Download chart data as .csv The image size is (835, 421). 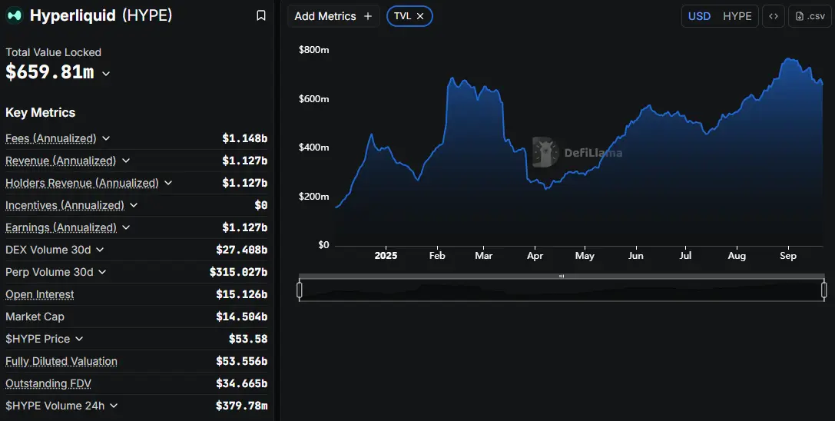[810, 16]
